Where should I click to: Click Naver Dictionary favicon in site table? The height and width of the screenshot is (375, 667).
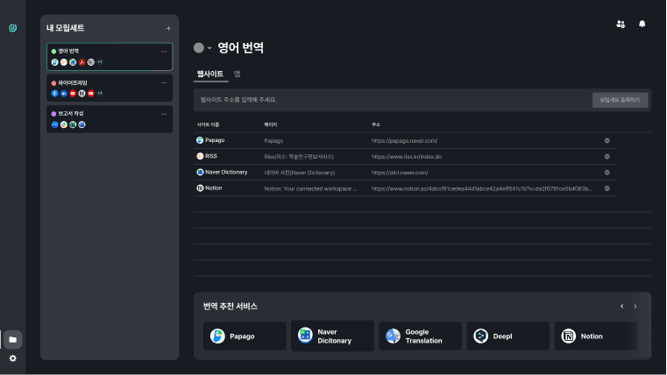(200, 173)
